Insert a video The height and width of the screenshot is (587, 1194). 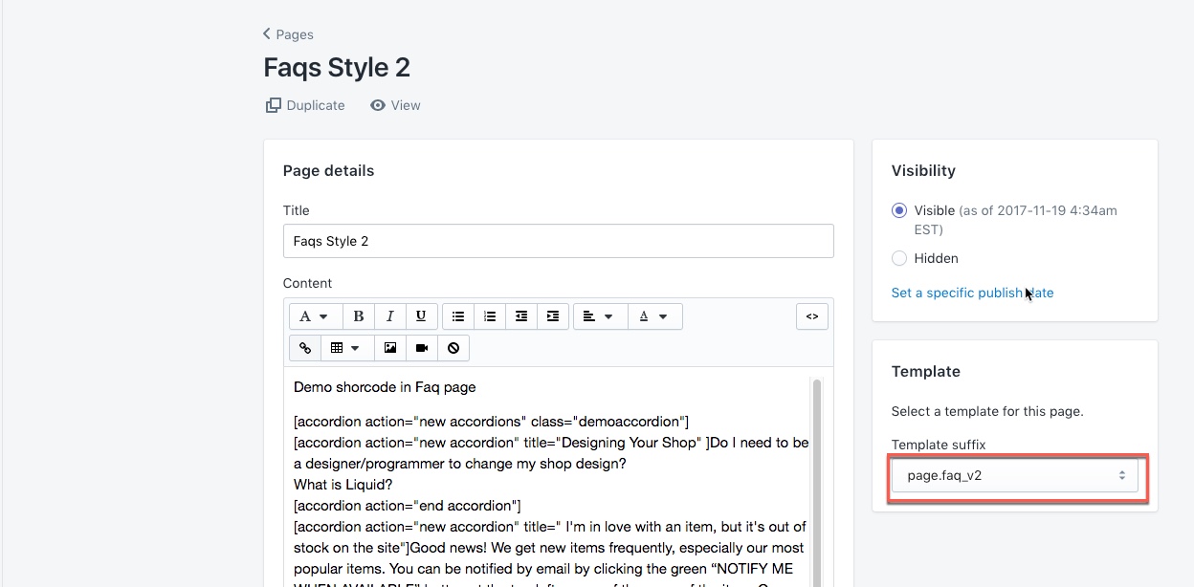point(421,348)
